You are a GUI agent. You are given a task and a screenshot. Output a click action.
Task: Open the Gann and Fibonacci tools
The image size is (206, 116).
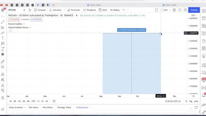[3, 27]
